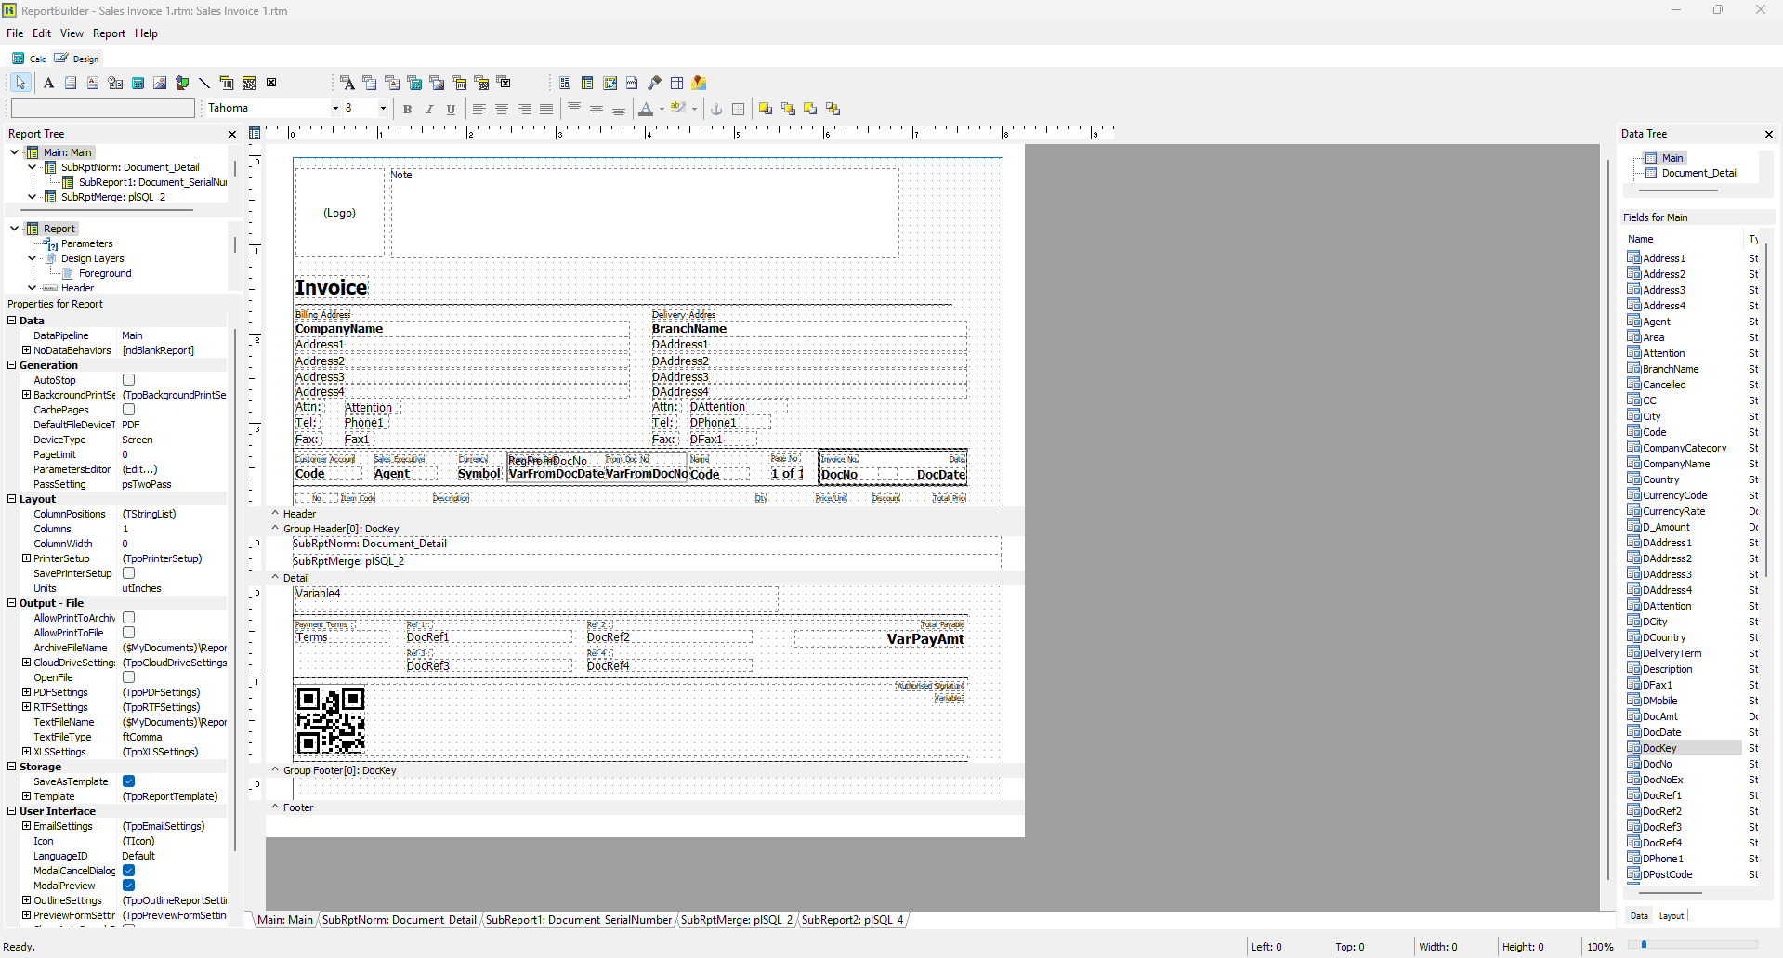Toggle the ModalCancelDialog checkbox
1783x958 pixels.
[x=129, y=871]
